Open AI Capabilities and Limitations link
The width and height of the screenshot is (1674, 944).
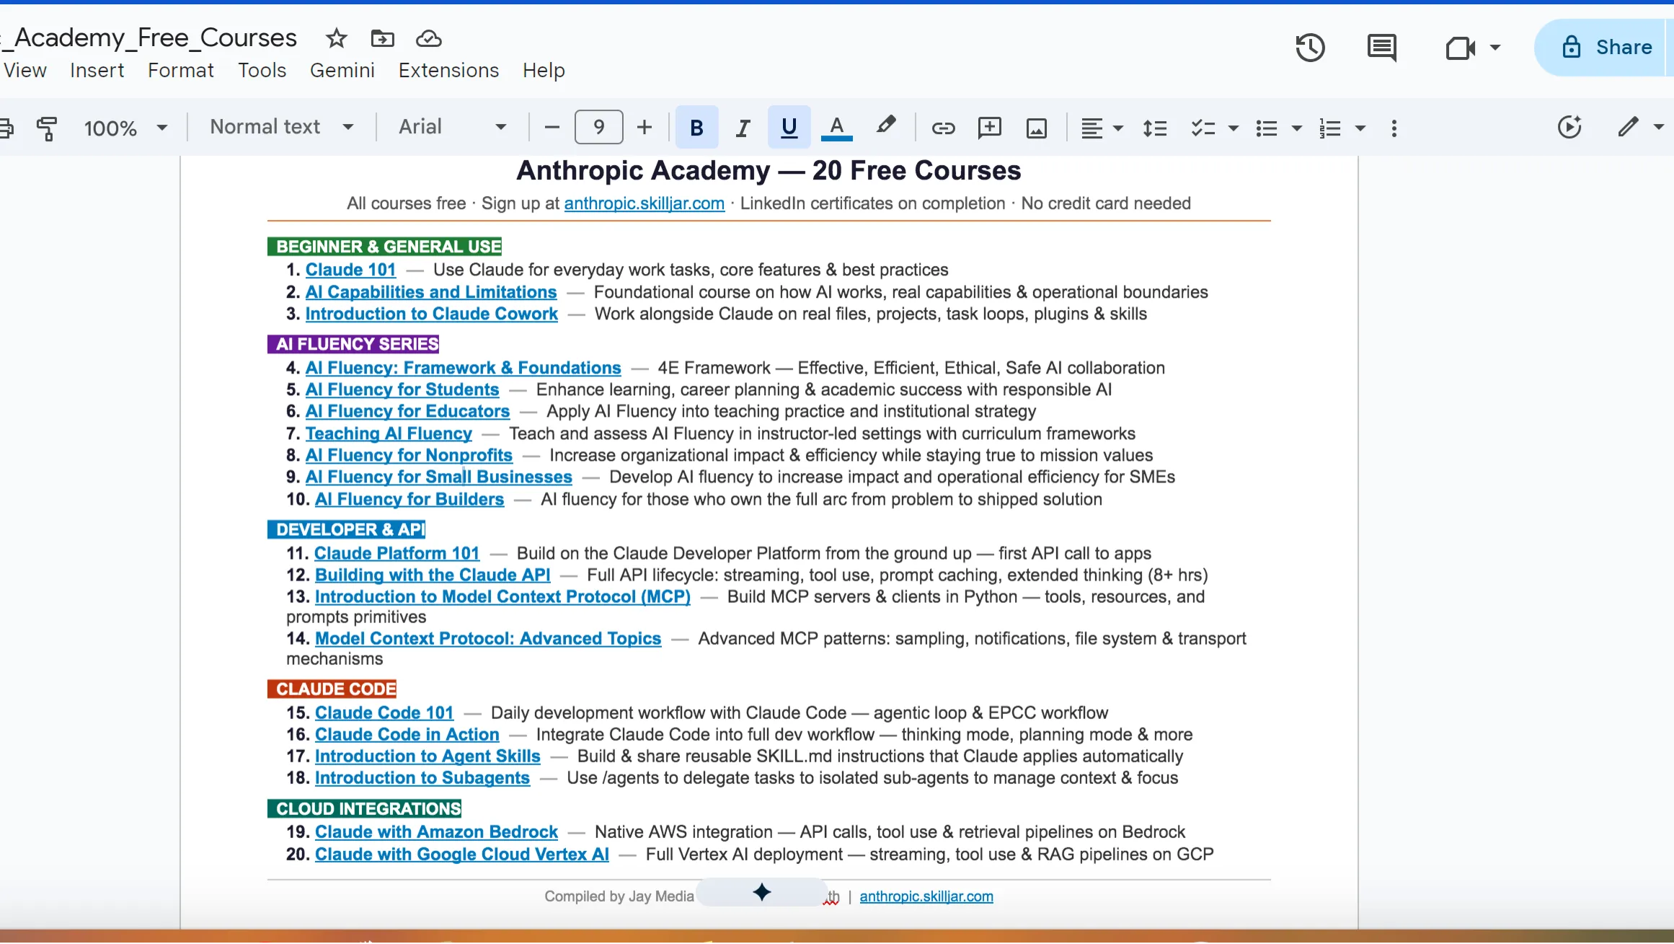(x=431, y=292)
